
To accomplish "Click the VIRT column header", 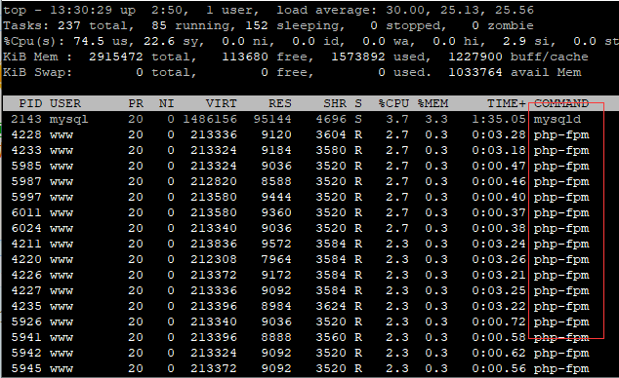I will (x=221, y=103).
